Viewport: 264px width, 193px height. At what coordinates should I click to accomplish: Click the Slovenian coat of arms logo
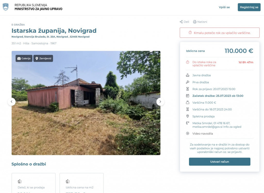coord(6,7)
